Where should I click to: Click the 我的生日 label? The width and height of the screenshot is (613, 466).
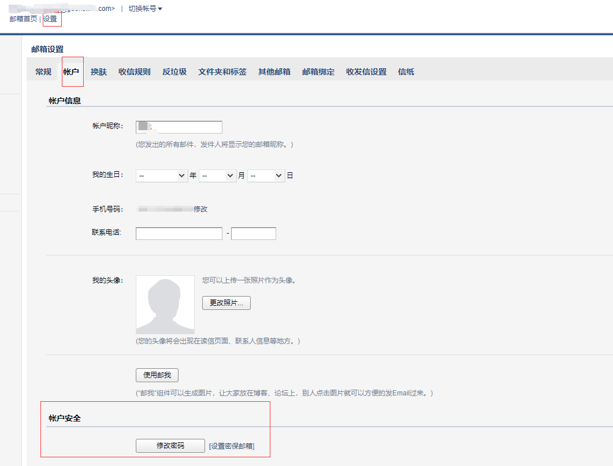tap(107, 175)
